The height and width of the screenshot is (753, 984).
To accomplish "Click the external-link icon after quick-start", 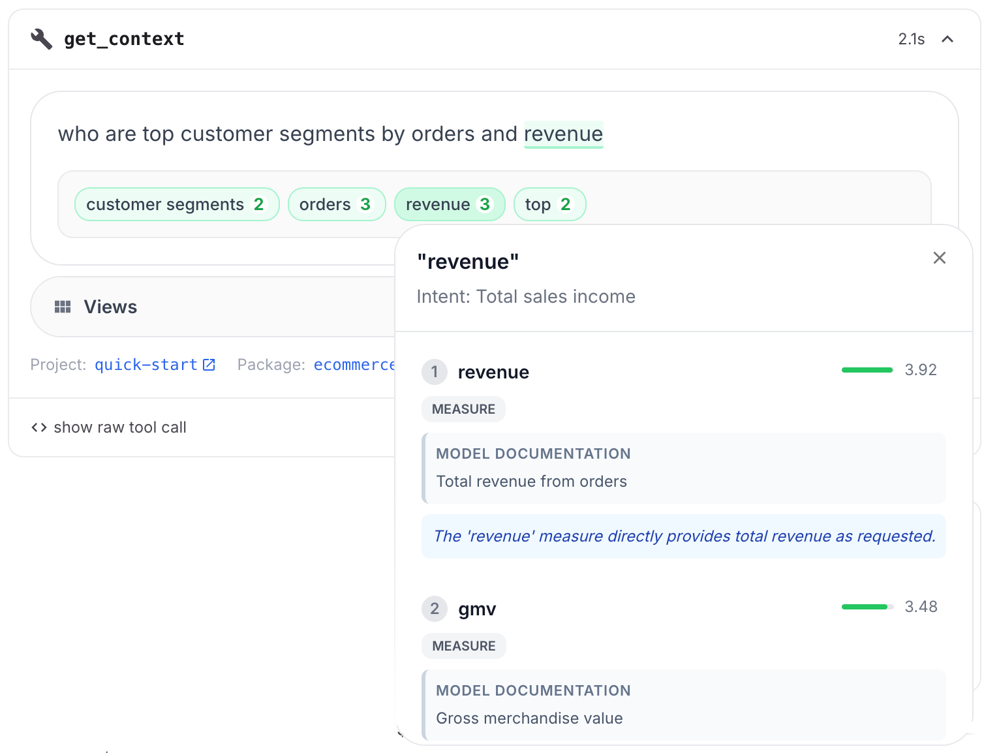I will pyautogui.click(x=208, y=364).
